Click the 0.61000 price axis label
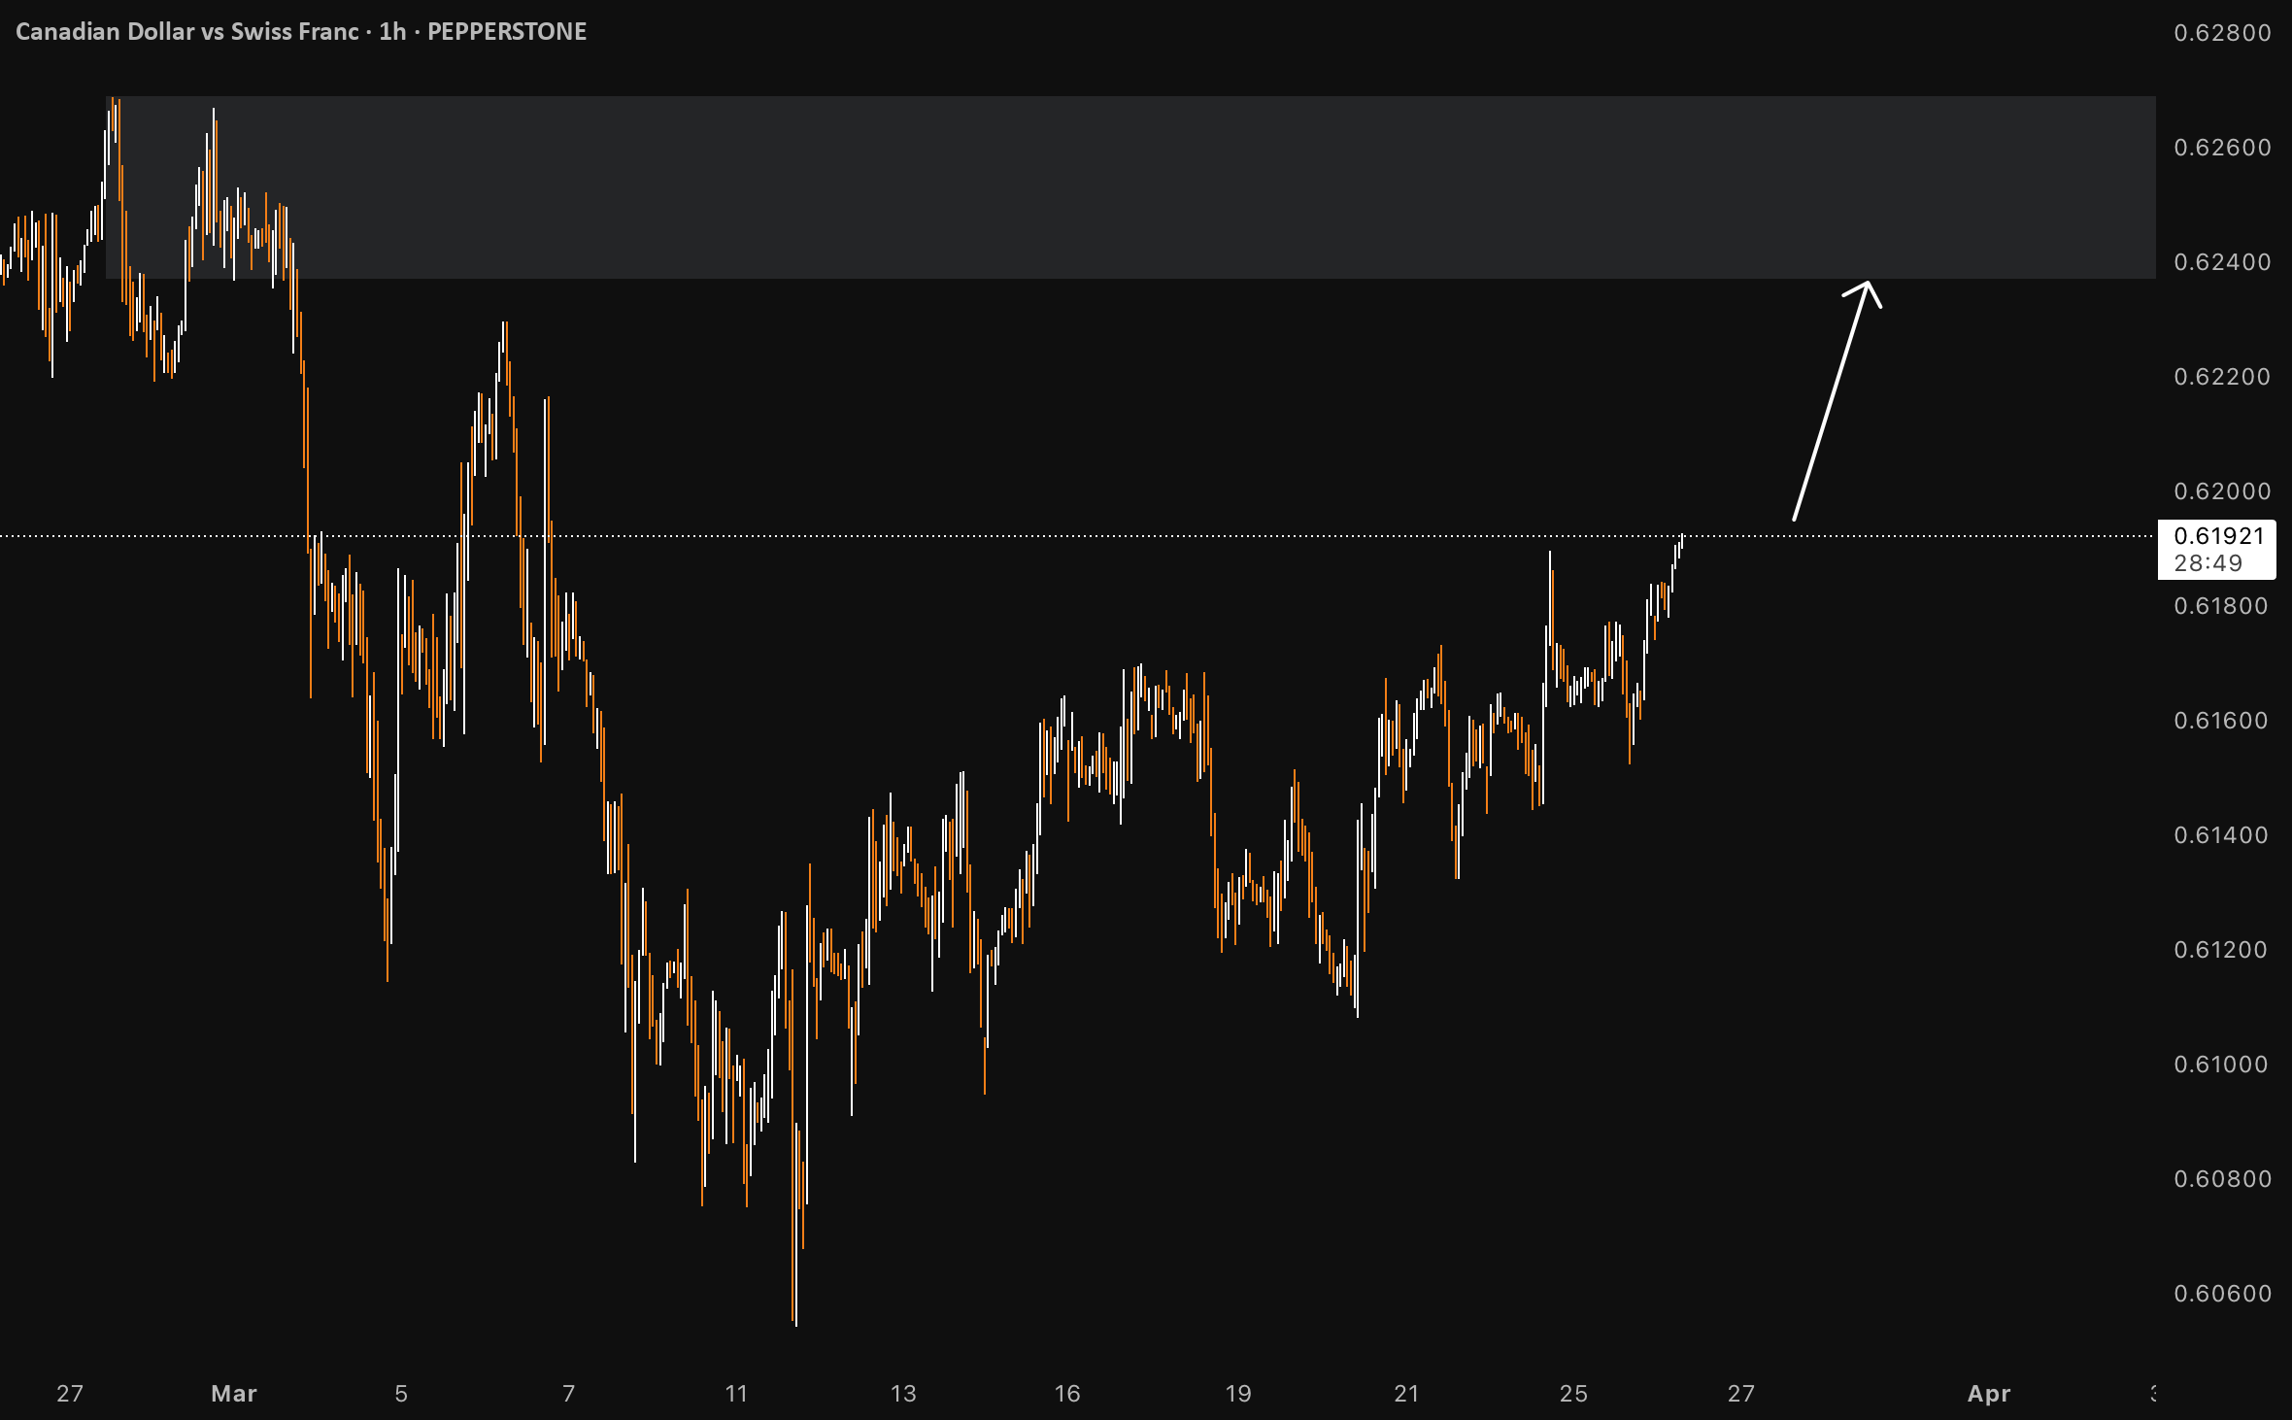2292x1420 pixels. [2222, 1065]
